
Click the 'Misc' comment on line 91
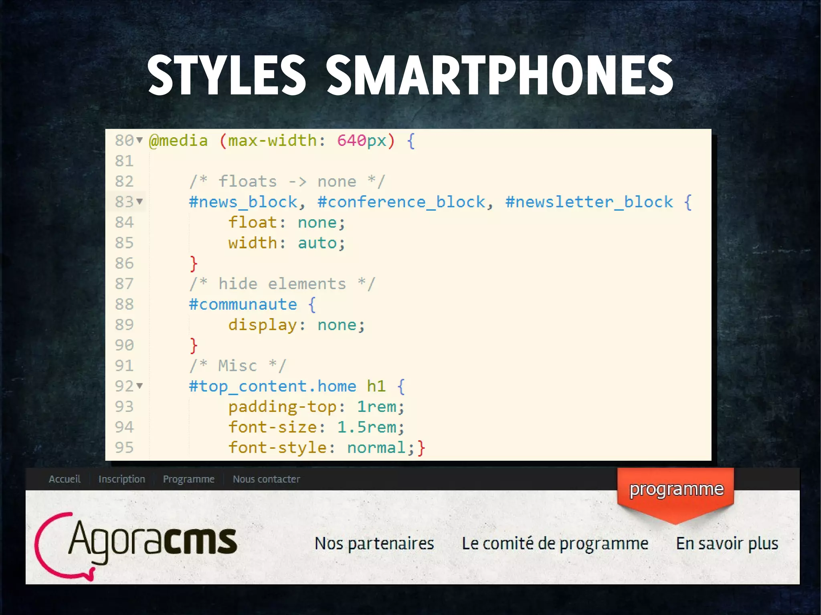(x=238, y=366)
